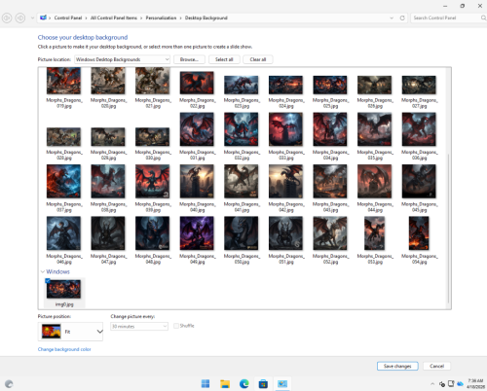Image resolution: width=487 pixels, height=391 pixels.
Task: Uncheck the img0.jpg wallpaper checkbox
Action: [x=48, y=281]
